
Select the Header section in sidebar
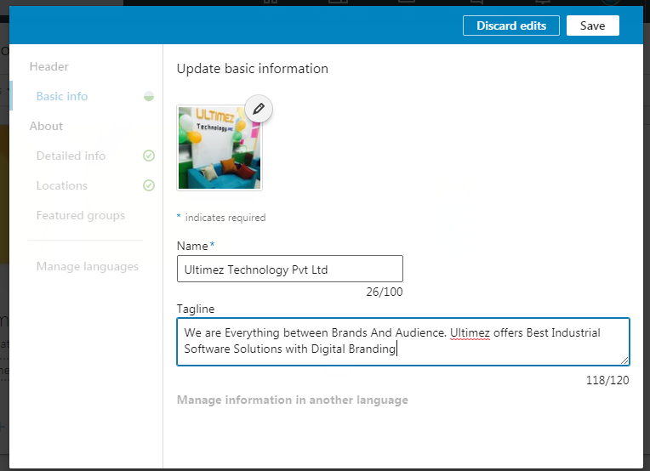point(48,66)
